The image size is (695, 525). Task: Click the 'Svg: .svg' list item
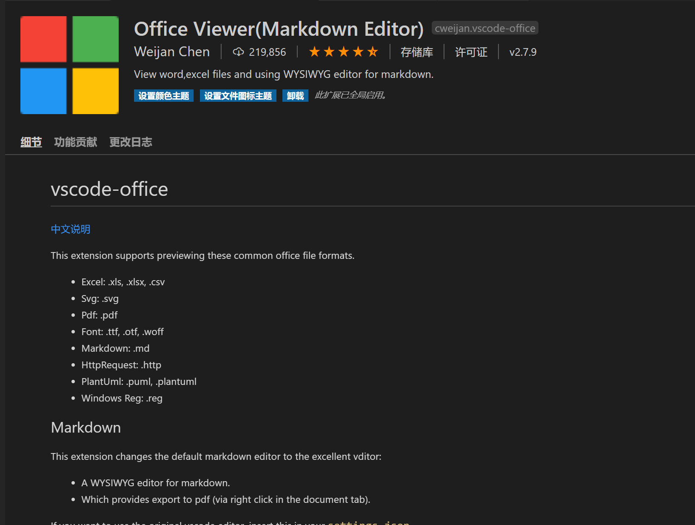[x=100, y=298]
